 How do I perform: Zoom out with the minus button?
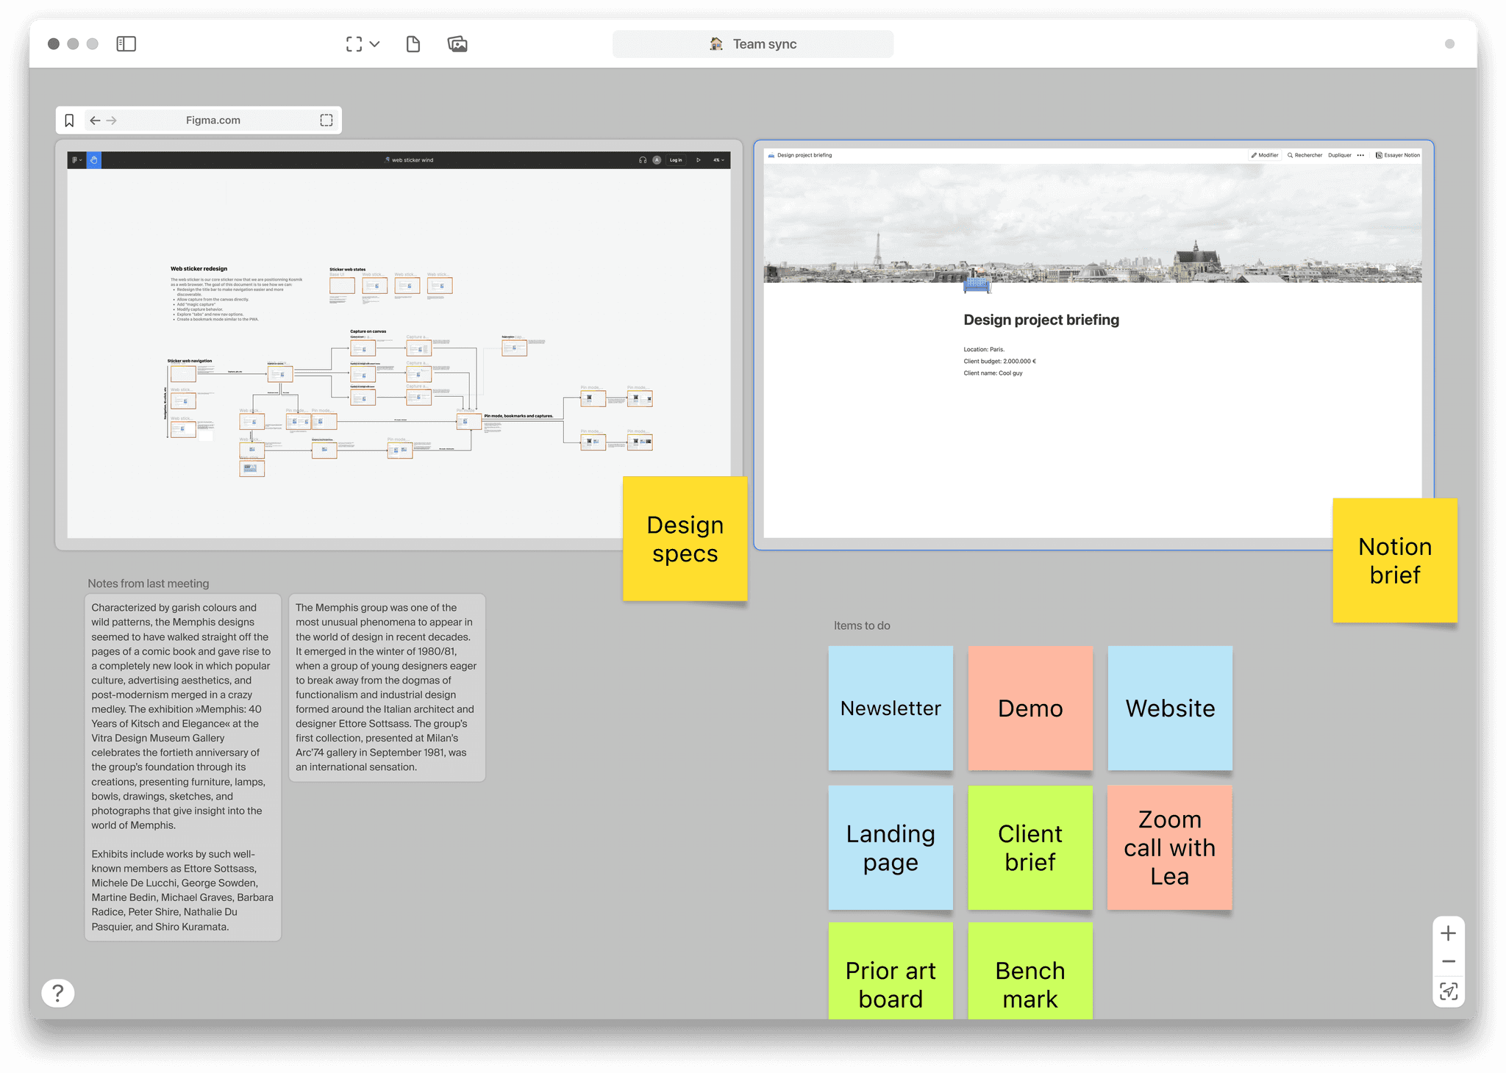click(x=1448, y=961)
